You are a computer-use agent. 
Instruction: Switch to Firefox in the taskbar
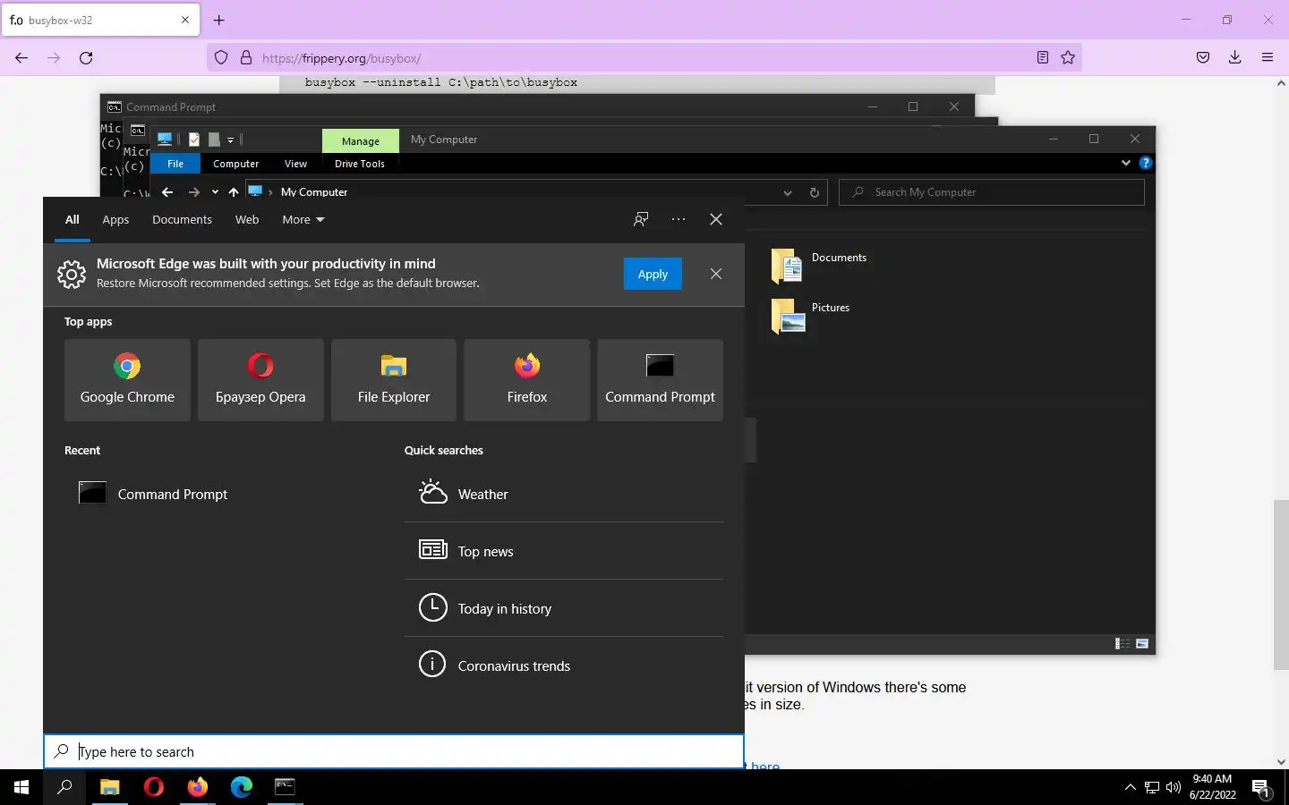pos(198,787)
